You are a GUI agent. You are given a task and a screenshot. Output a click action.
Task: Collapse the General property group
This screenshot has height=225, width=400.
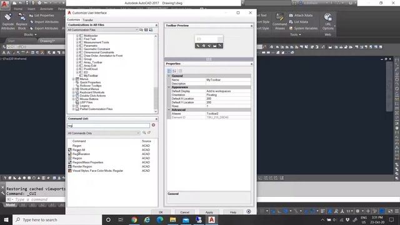169,76
